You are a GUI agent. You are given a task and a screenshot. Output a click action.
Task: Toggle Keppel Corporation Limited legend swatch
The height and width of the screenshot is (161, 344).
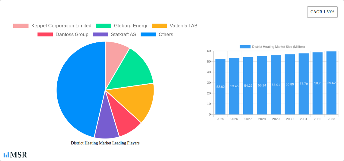click(x=21, y=26)
